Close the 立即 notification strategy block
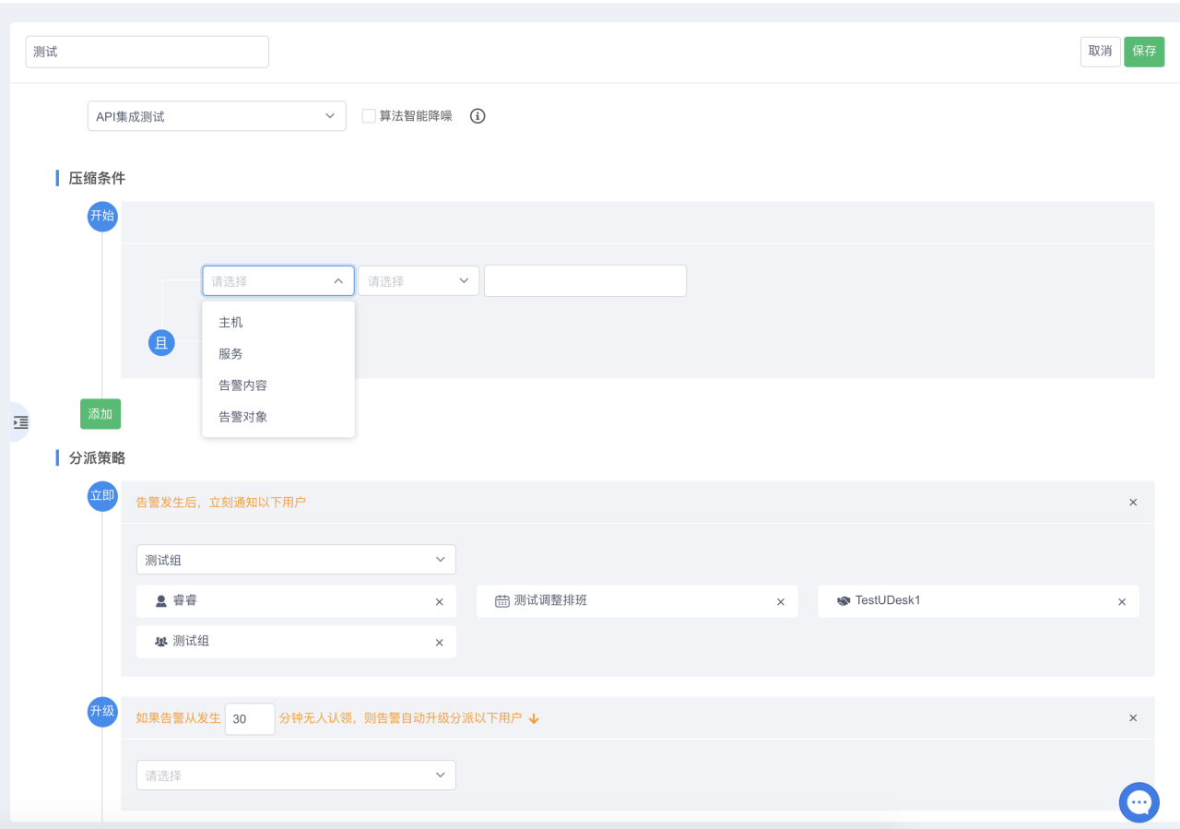This screenshot has height=829, width=1180. pos(1133,503)
